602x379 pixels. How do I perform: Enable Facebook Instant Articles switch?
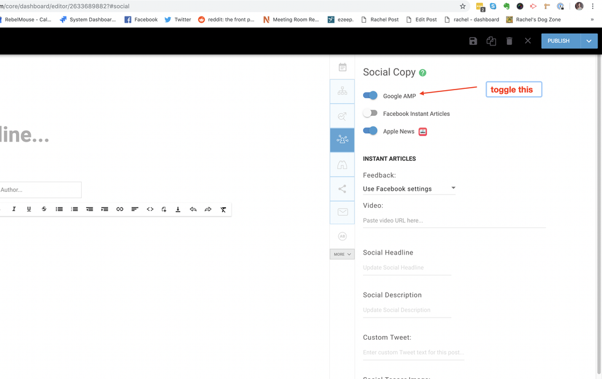point(370,113)
